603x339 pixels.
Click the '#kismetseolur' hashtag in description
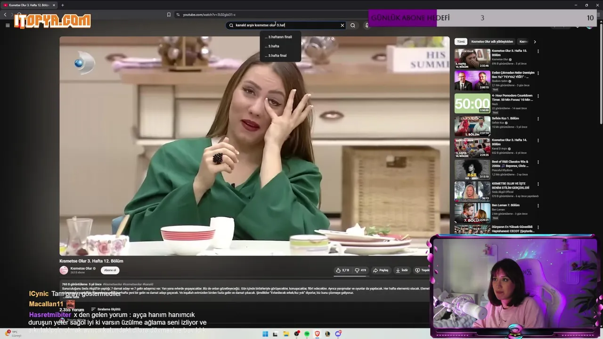point(112,284)
